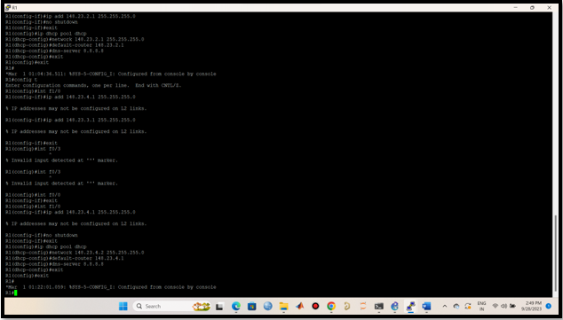Launch Microsoft Edge from taskbar
The image size is (563, 320).
coord(236,307)
